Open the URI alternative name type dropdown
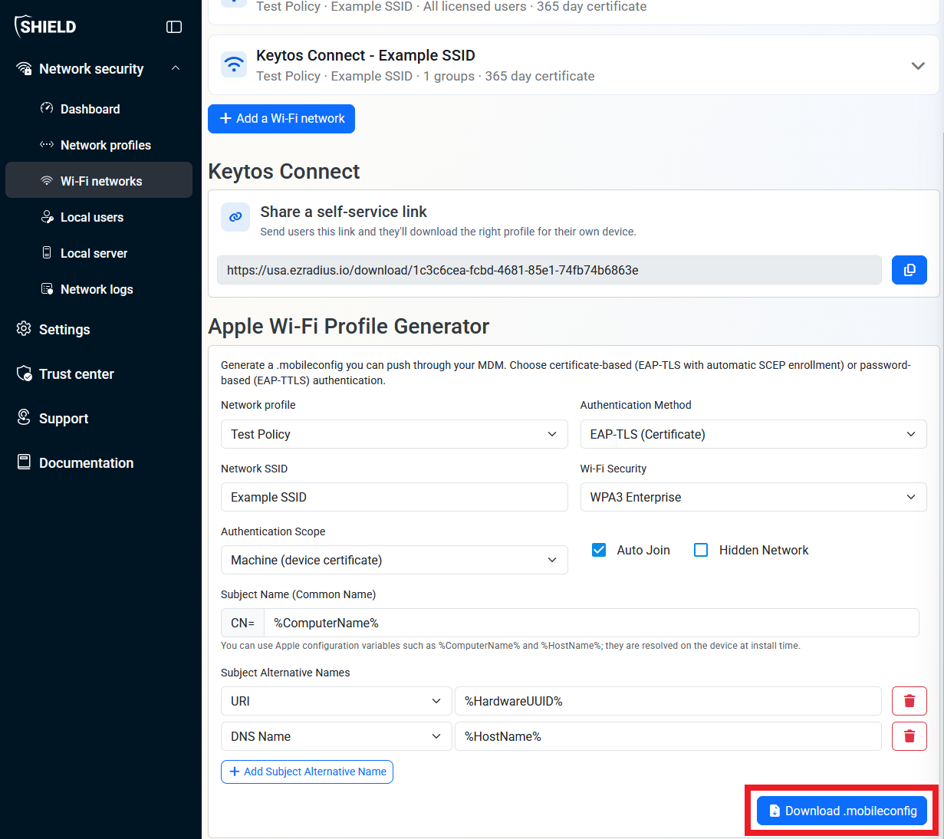944x839 pixels. click(336, 701)
